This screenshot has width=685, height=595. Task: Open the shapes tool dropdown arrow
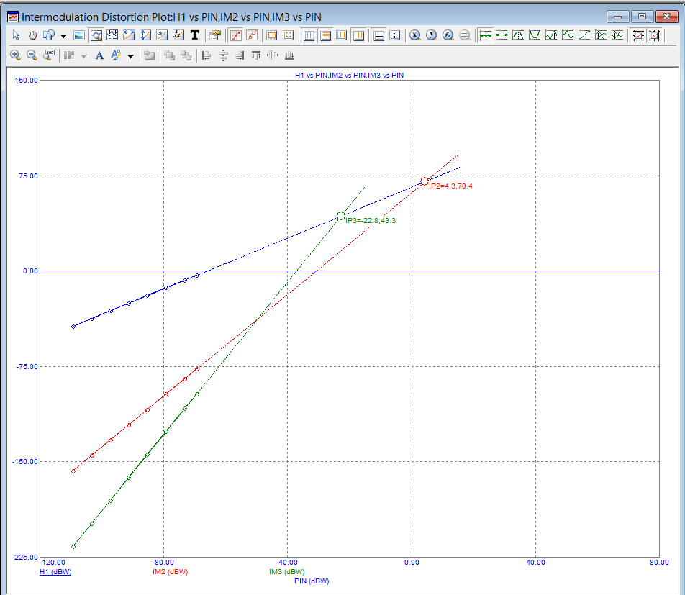pyautogui.click(x=63, y=36)
